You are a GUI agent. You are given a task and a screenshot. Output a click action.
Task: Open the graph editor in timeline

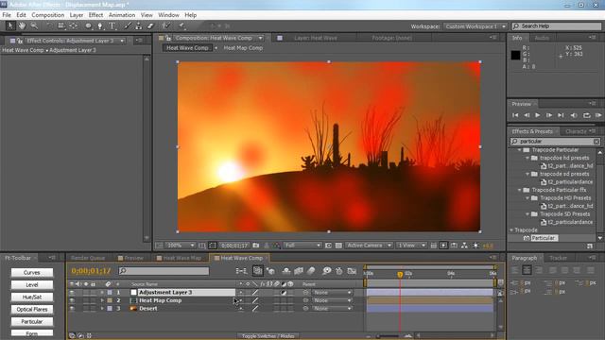352,271
